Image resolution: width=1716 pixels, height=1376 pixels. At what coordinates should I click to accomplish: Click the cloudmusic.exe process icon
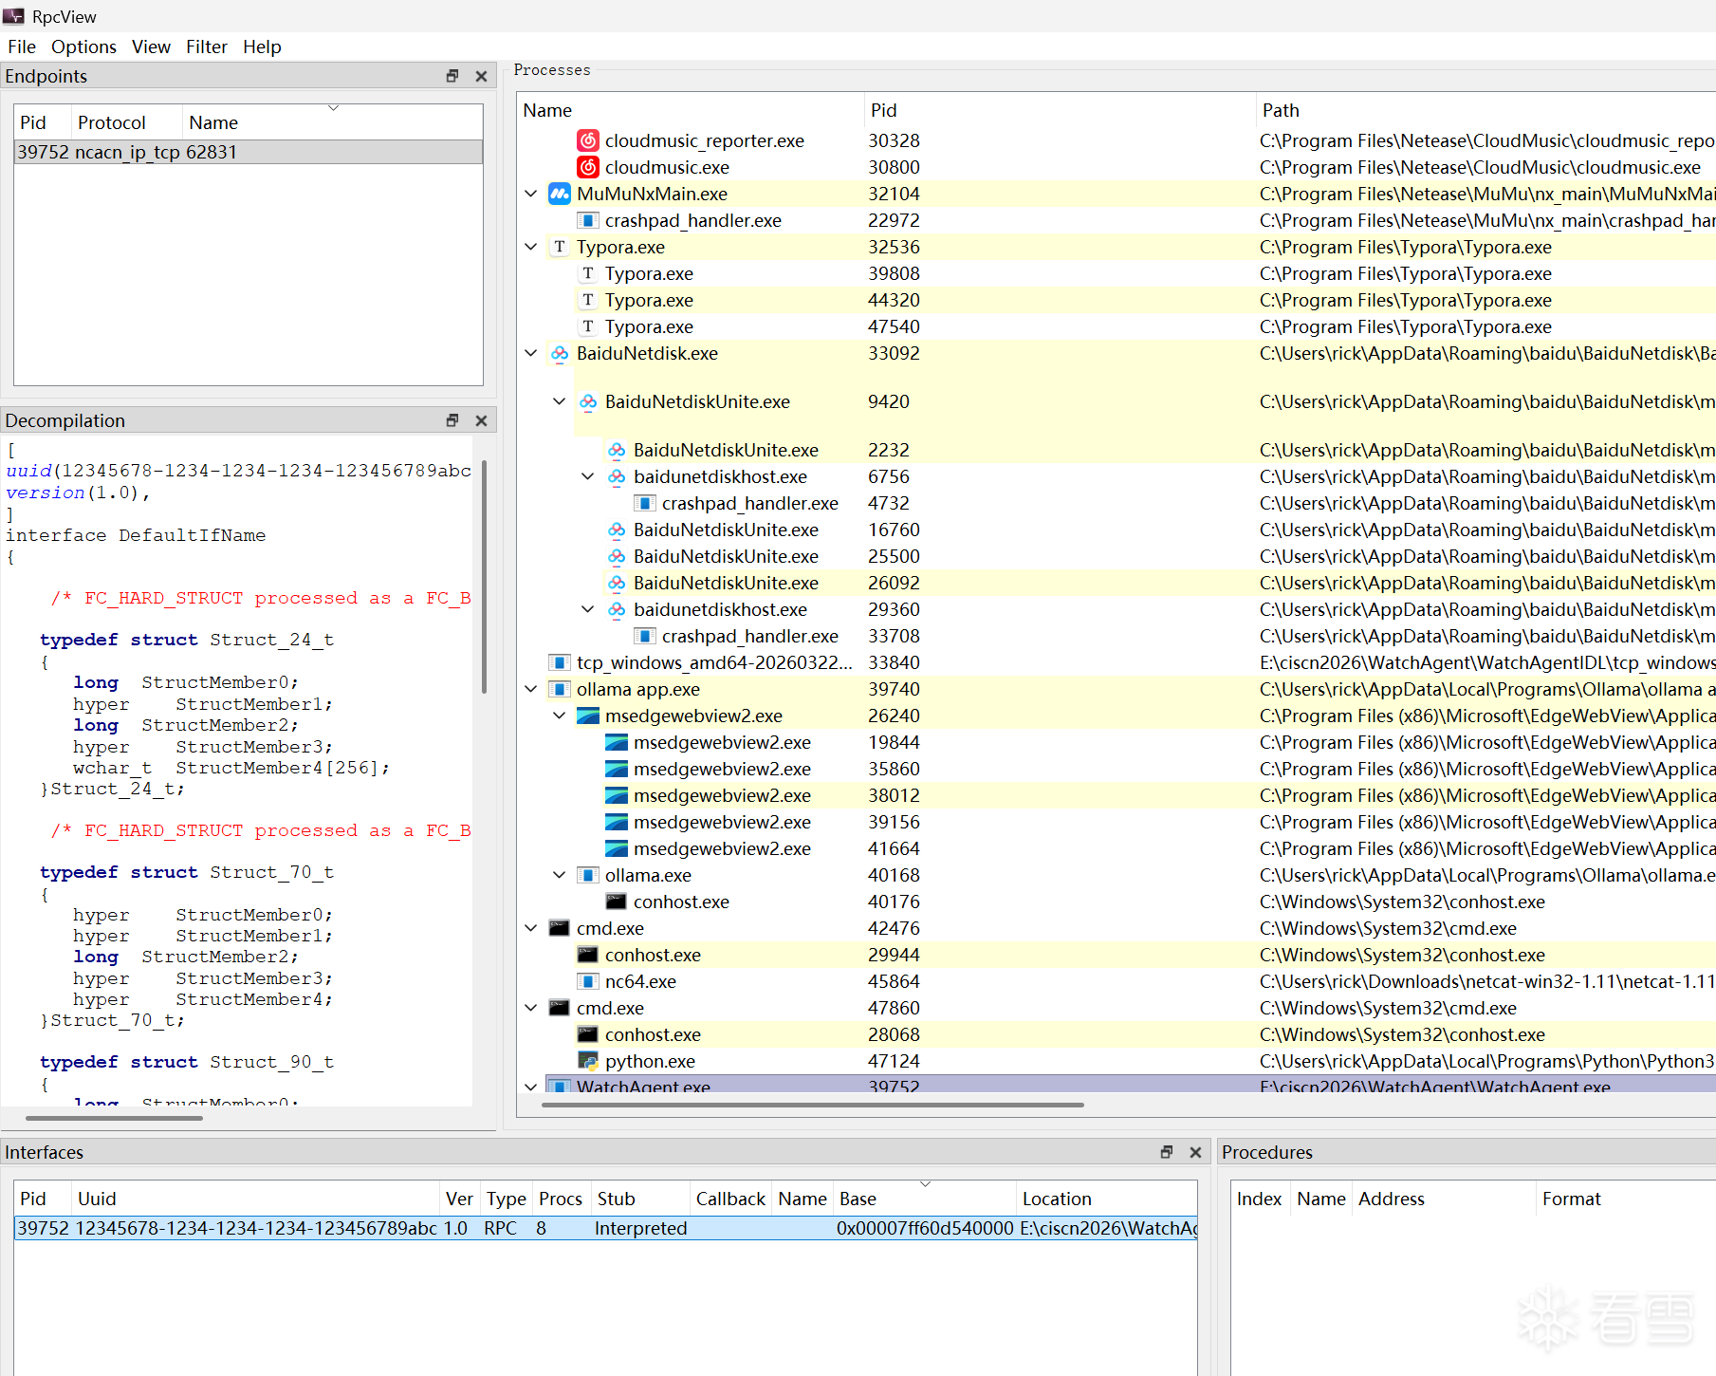588,167
